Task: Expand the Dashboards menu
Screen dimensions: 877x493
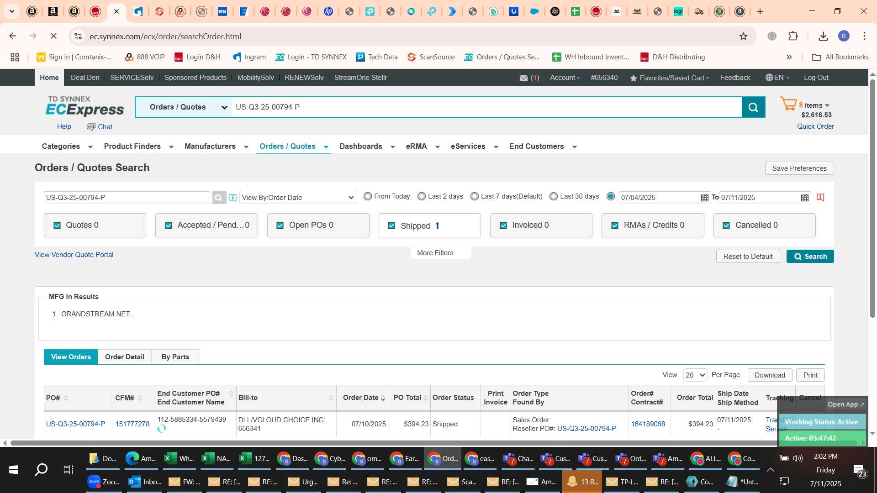Action: click(x=367, y=147)
